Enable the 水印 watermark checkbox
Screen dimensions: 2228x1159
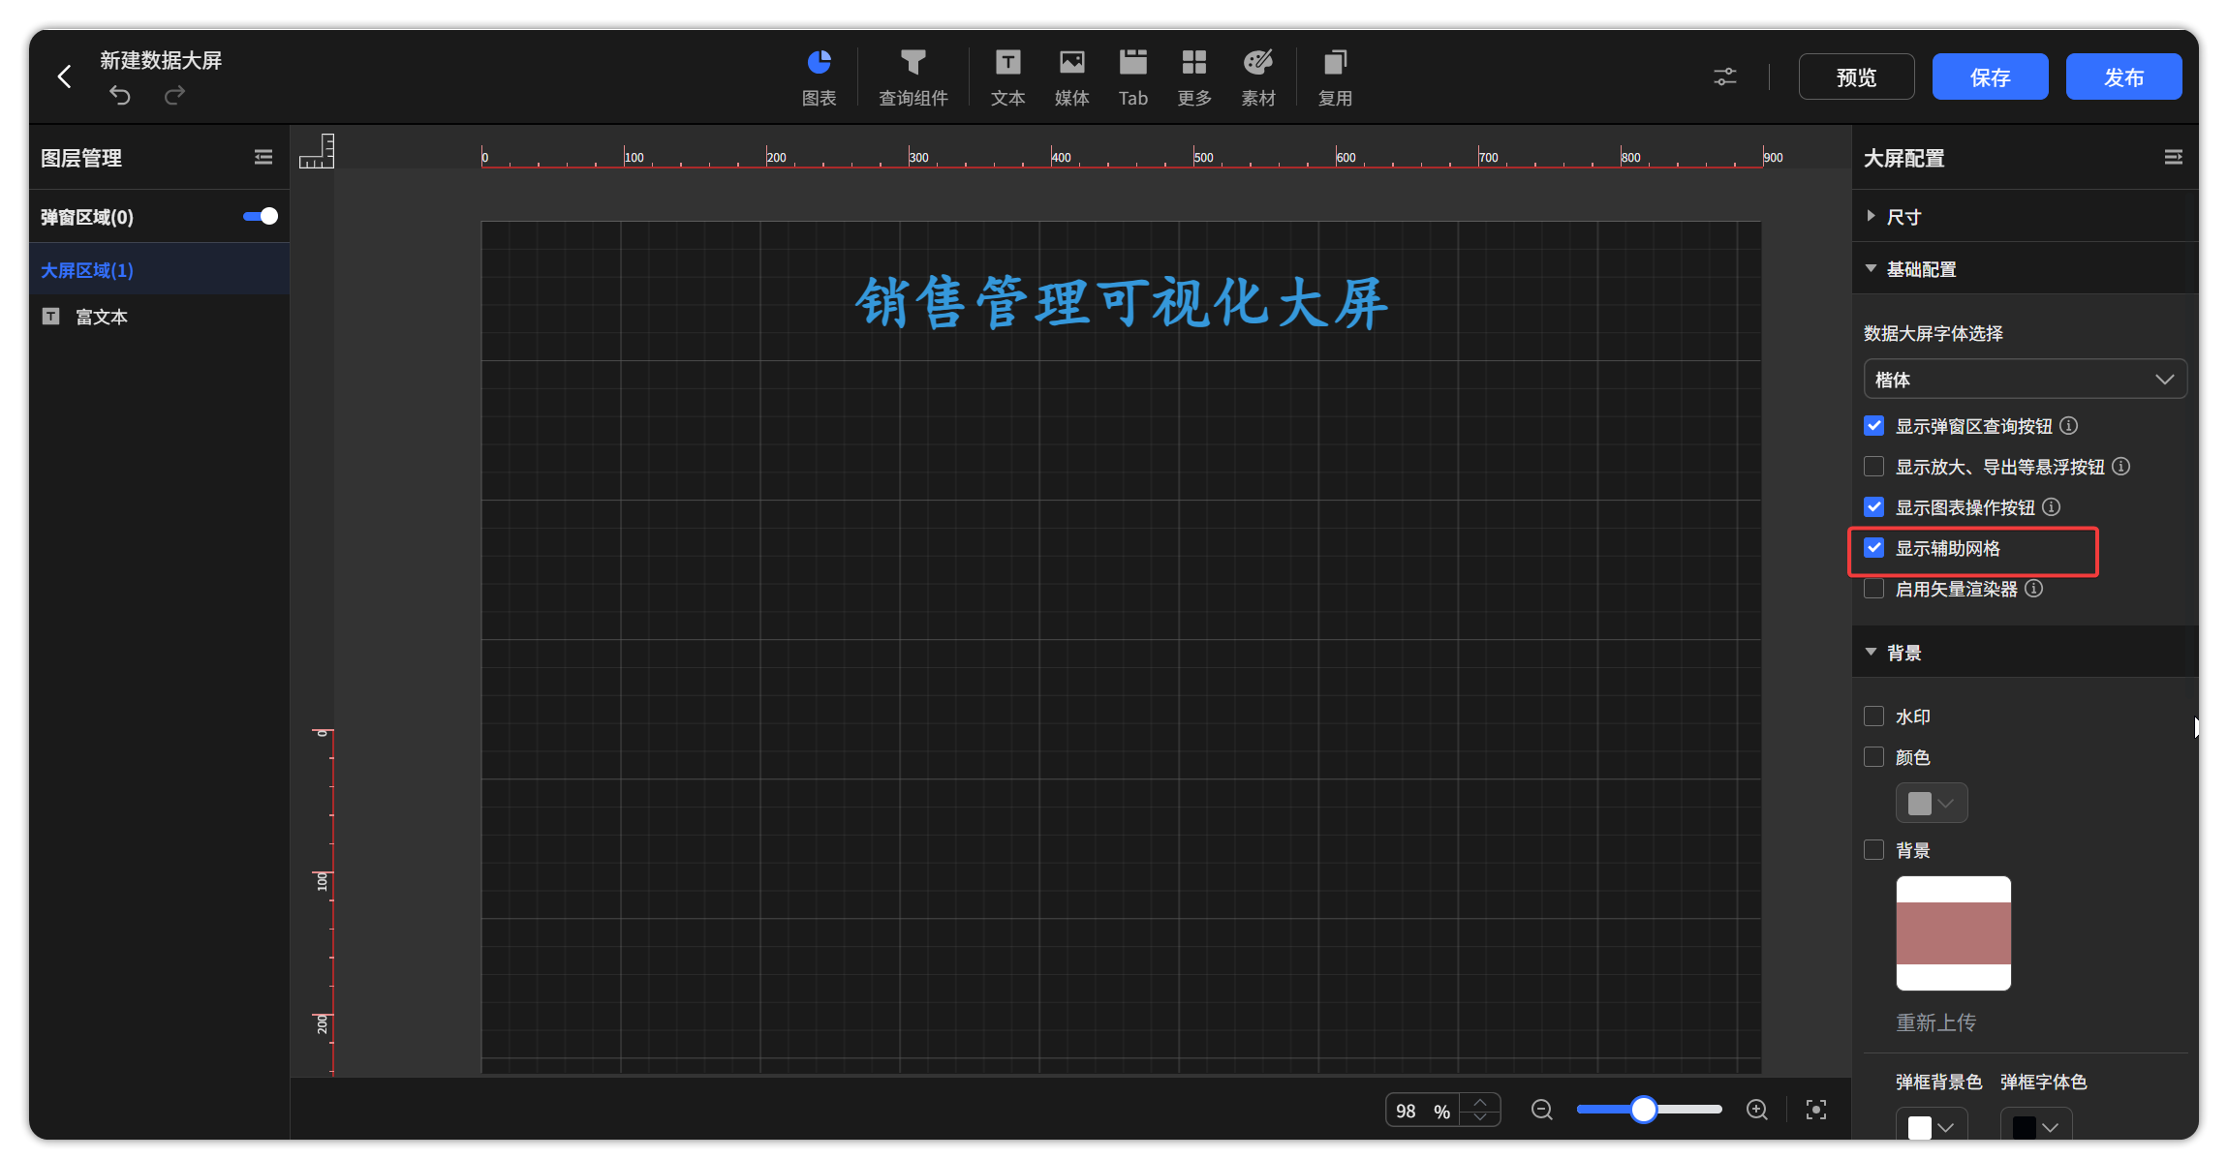[x=1874, y=717]
